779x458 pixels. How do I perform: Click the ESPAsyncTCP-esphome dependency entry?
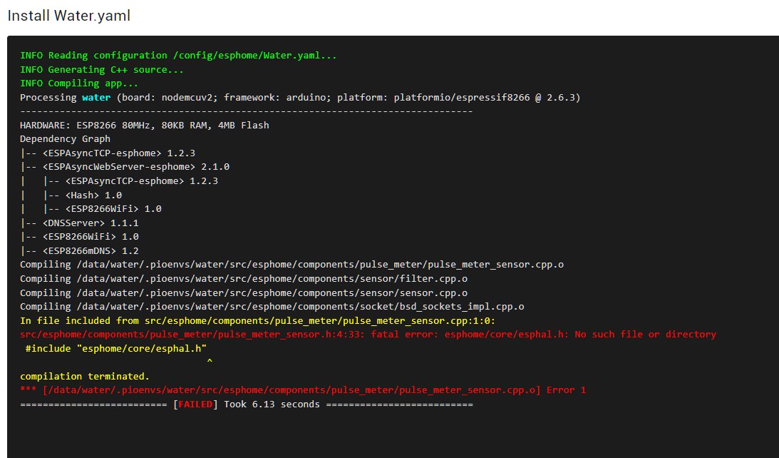coord(107,153)
